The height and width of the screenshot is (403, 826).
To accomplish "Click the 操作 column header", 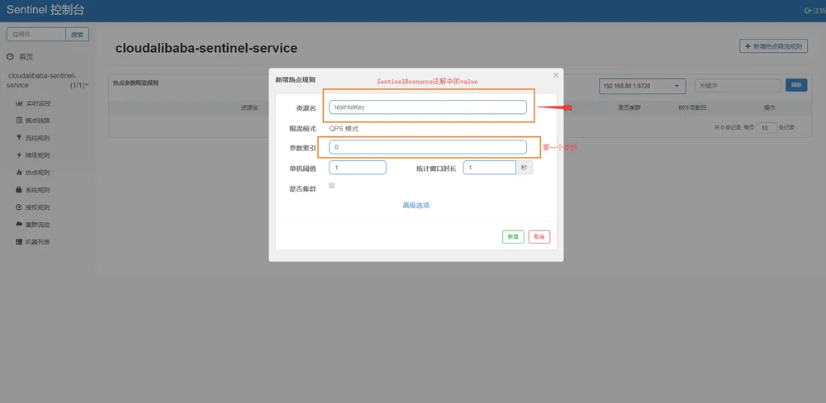I will pyautogui.click(x=770, y=107).
